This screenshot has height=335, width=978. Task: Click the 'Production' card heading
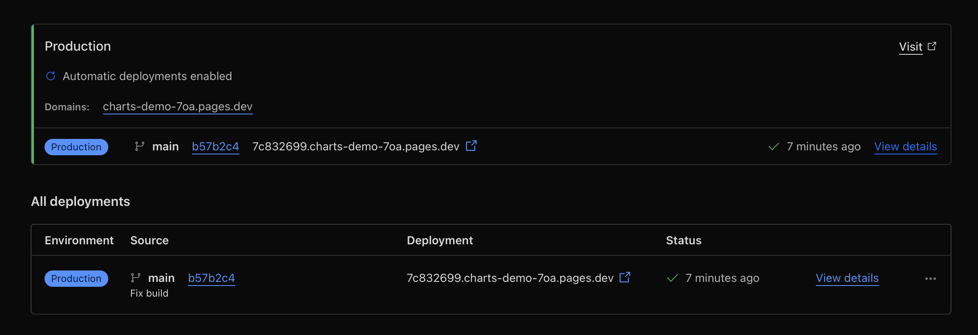pos(78,46)
